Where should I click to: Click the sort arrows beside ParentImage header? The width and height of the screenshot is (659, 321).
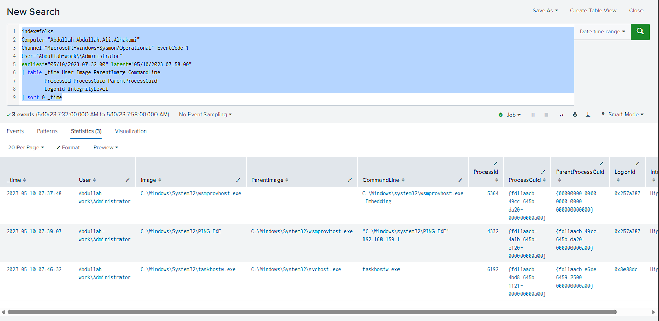[287, 180]
